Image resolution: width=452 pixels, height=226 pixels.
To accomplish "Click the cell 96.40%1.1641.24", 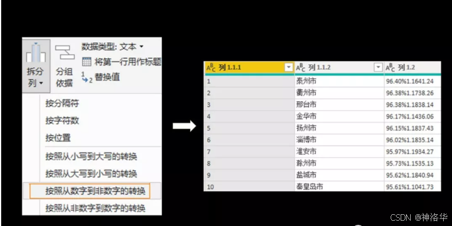I will pos(413,81).
